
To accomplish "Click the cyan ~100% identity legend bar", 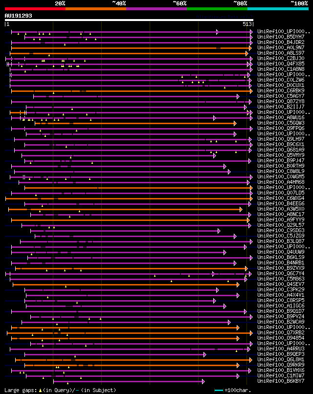I will click(278, 9).
